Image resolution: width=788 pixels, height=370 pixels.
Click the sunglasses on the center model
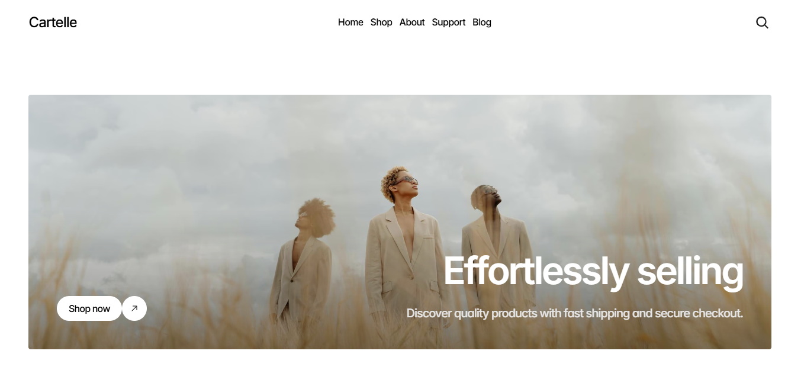(x=407, y=180)
